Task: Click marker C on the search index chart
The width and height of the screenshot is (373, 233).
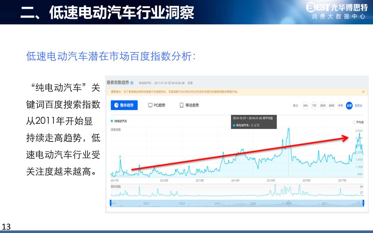Action: tap(127, 171)
